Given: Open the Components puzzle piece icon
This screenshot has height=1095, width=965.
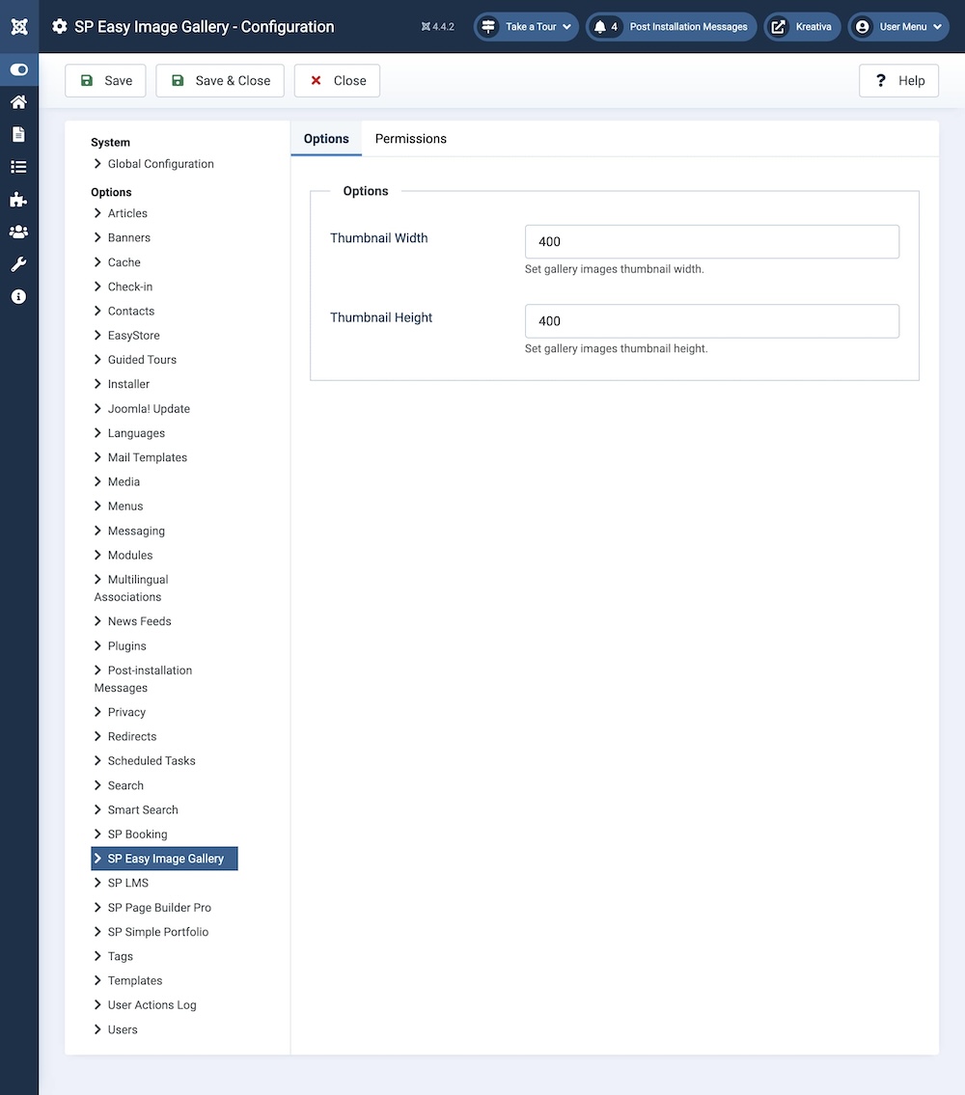Looking at the screenshot, I should [x=19, y=200].
